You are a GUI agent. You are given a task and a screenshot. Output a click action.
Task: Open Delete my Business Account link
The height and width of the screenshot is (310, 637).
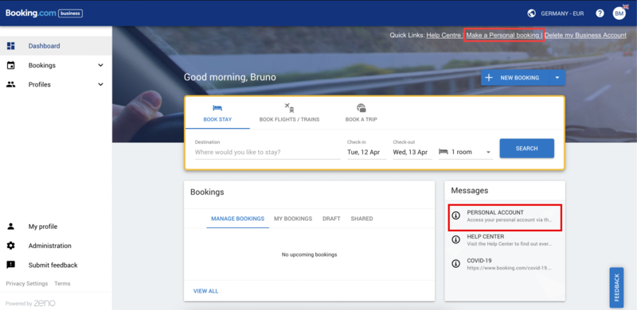[585, 35]
